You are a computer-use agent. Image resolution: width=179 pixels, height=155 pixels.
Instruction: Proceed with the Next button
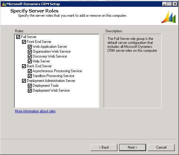(133, 147)
